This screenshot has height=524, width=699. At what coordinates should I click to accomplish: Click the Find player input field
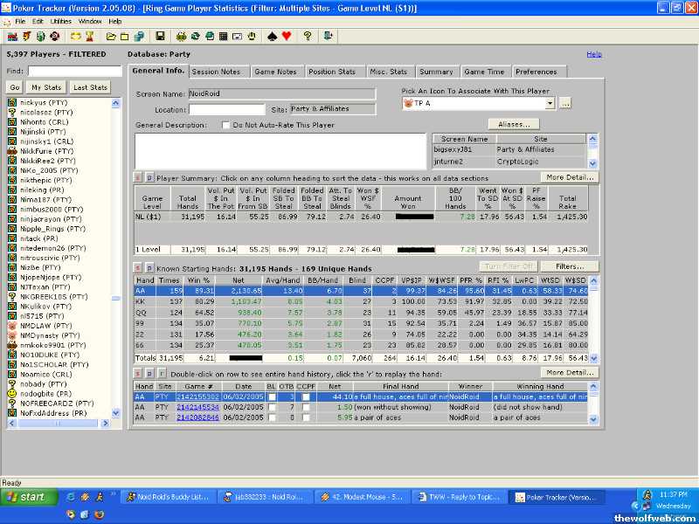point(74,71)
